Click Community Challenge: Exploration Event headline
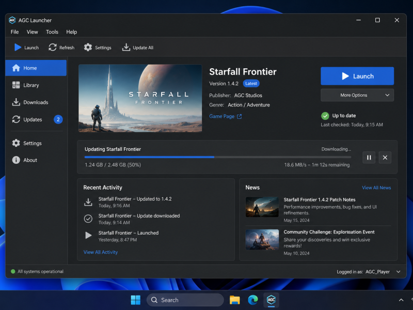This screenshot has width=413, height=310. click(329, 232)
